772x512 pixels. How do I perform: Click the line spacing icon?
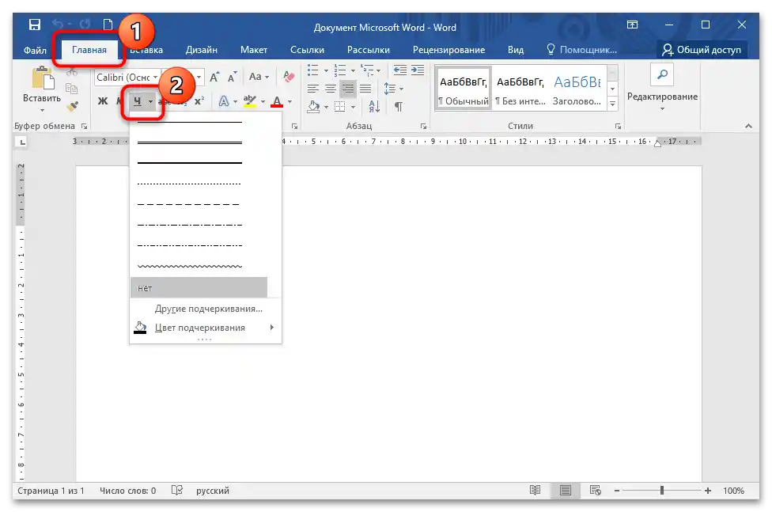(389, 89)
